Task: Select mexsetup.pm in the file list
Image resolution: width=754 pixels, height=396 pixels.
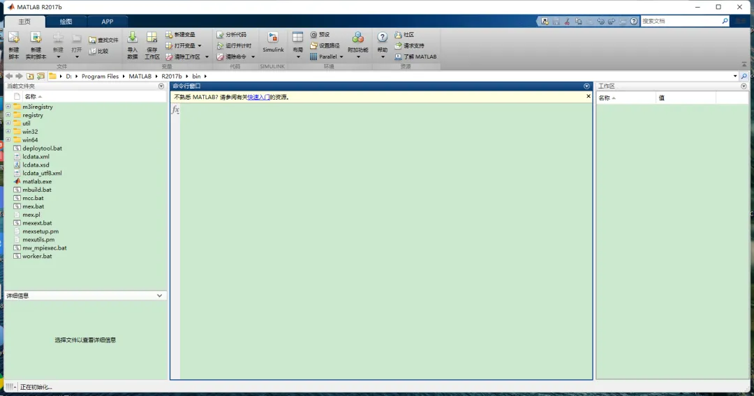Action: (x=40, y=231)
